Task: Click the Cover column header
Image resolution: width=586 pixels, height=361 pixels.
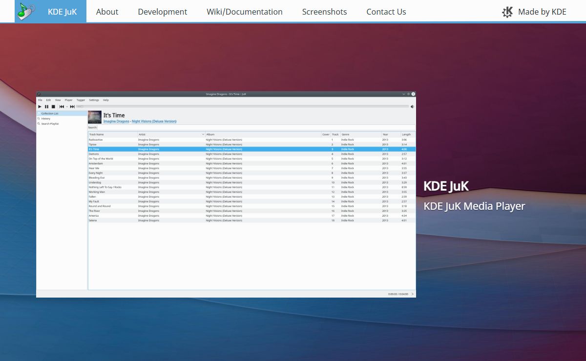Action: click(326, 134)
